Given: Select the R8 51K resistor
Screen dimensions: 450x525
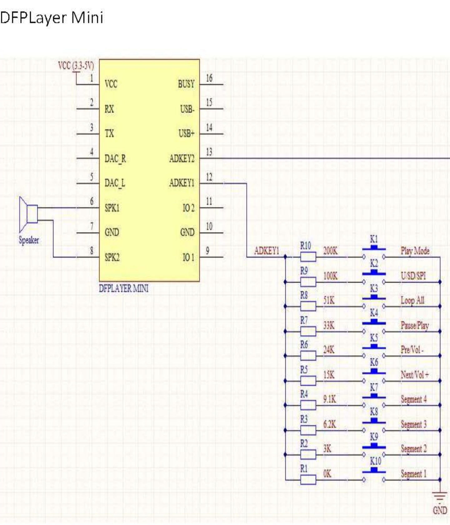Looking at the screenshot, I should [308, 307].
